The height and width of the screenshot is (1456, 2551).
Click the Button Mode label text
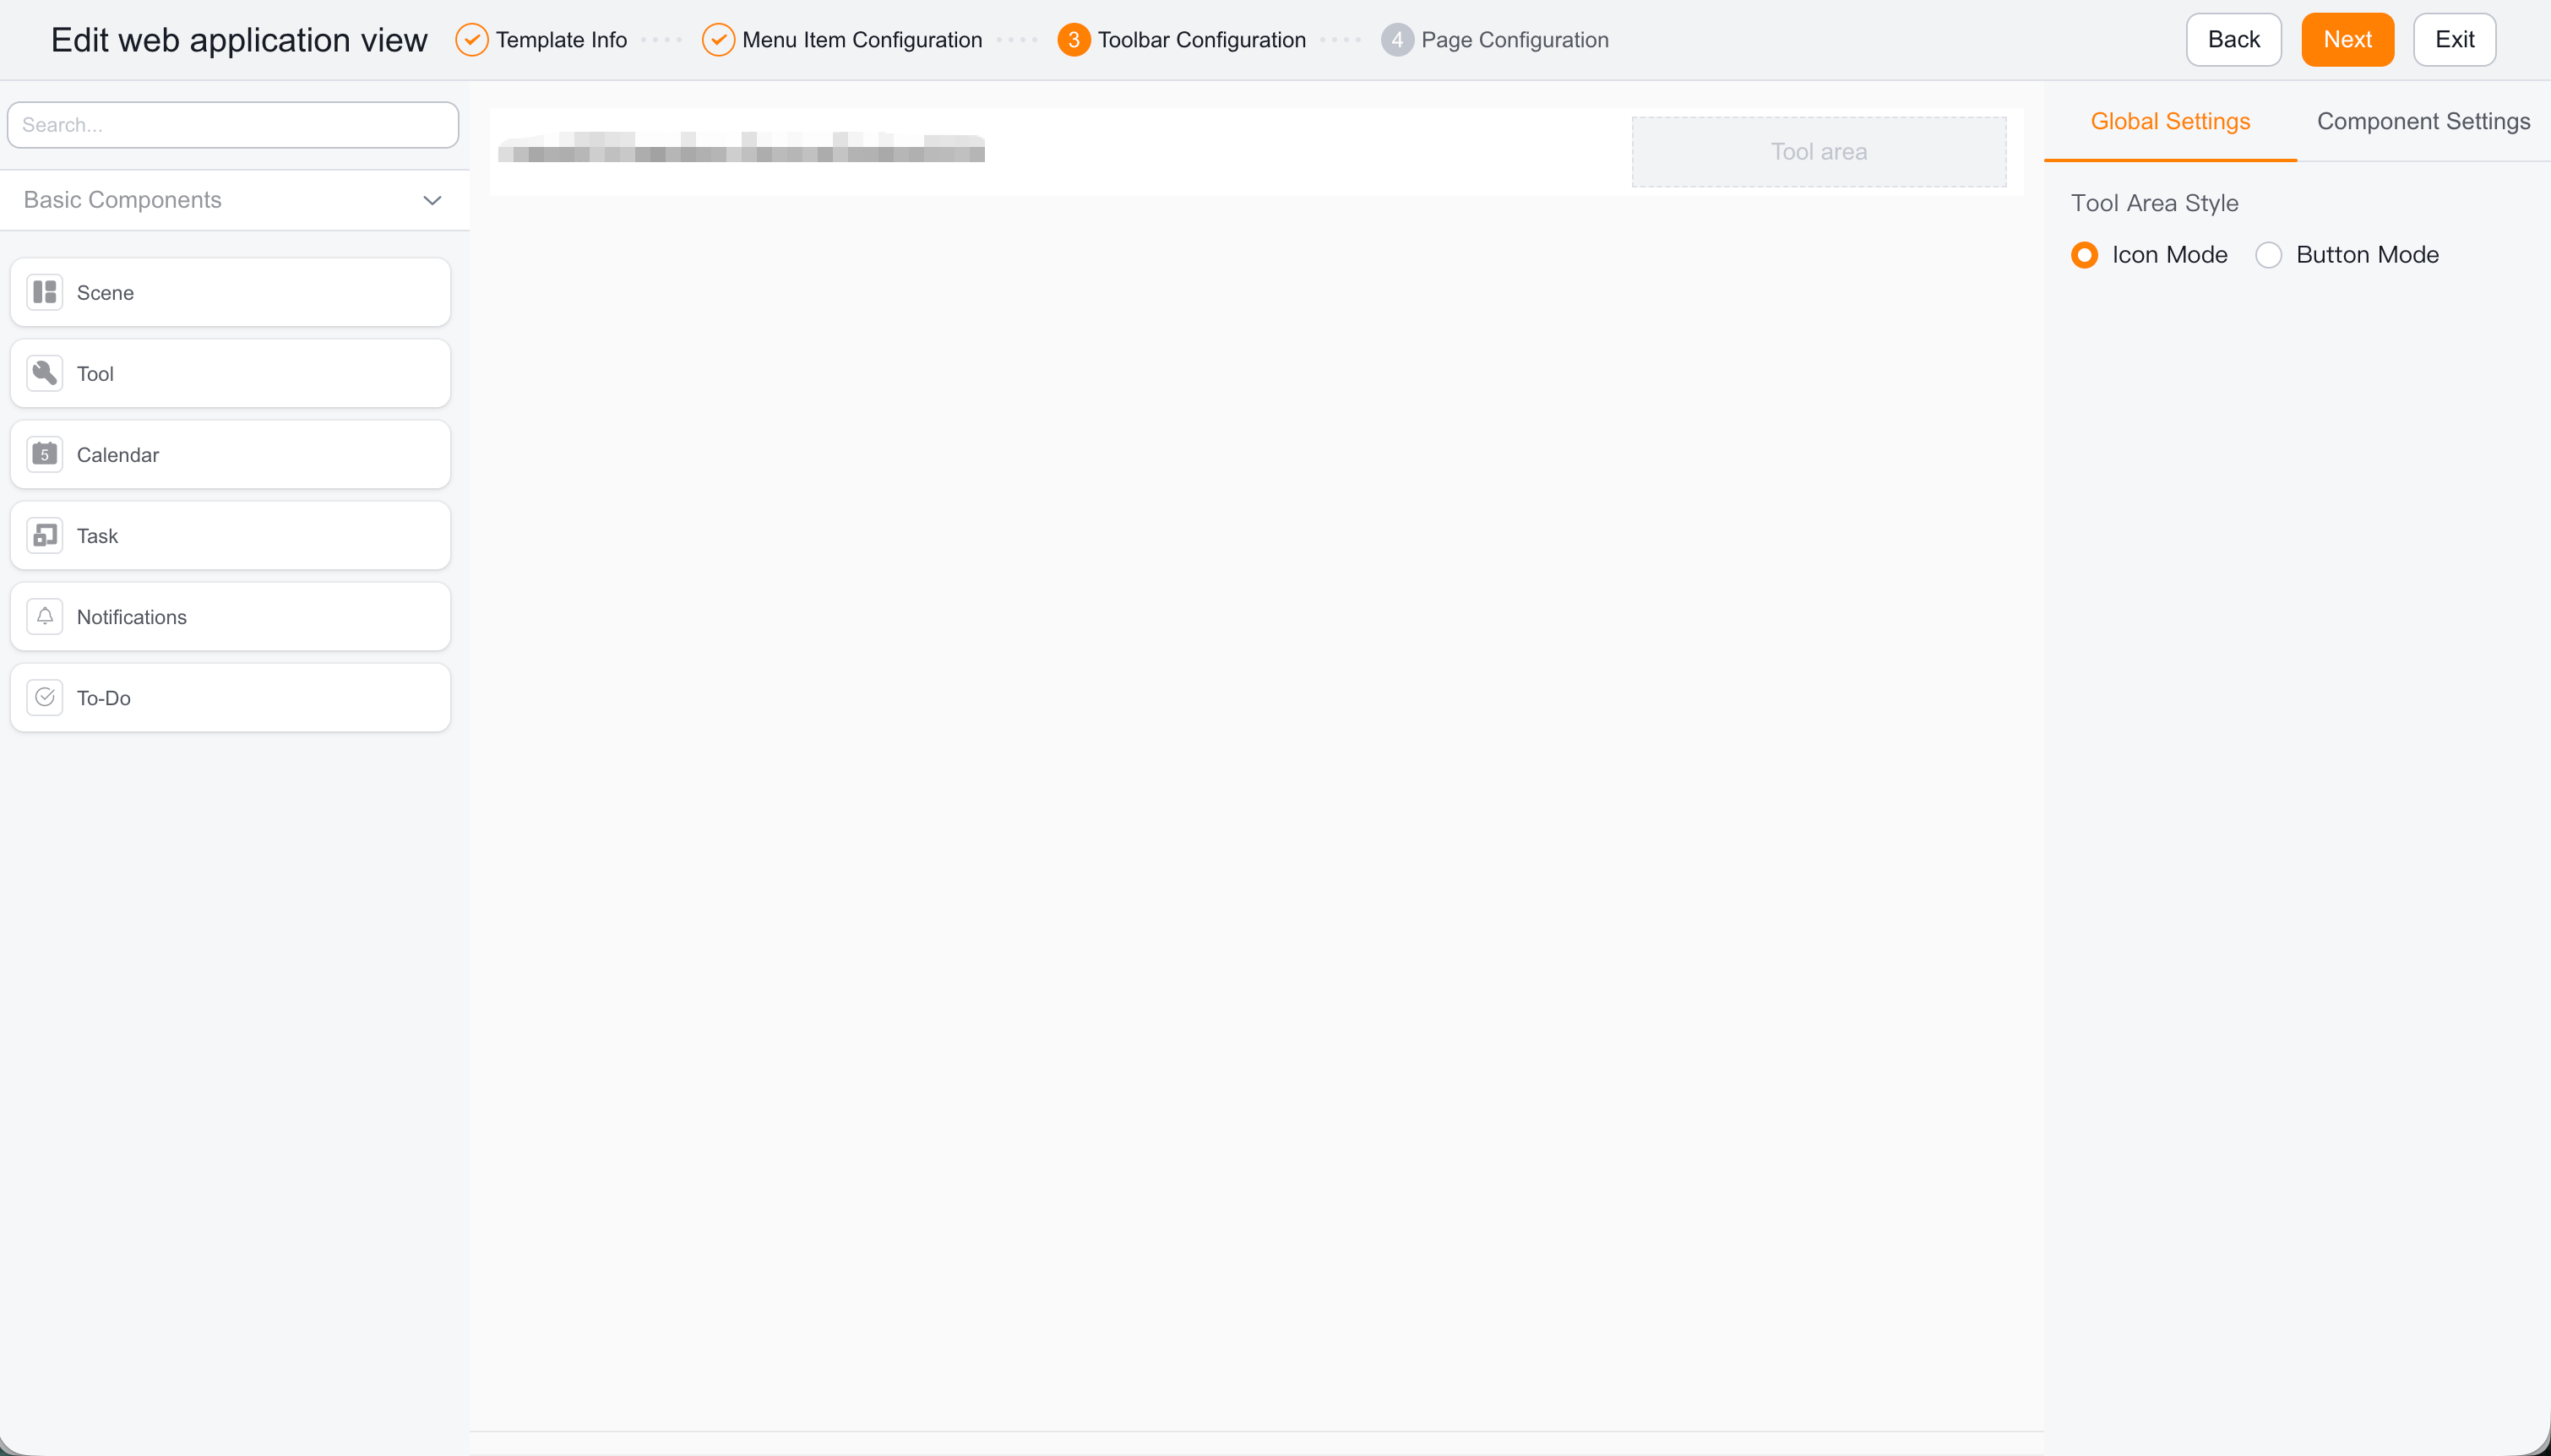(x=2367, y=255)
